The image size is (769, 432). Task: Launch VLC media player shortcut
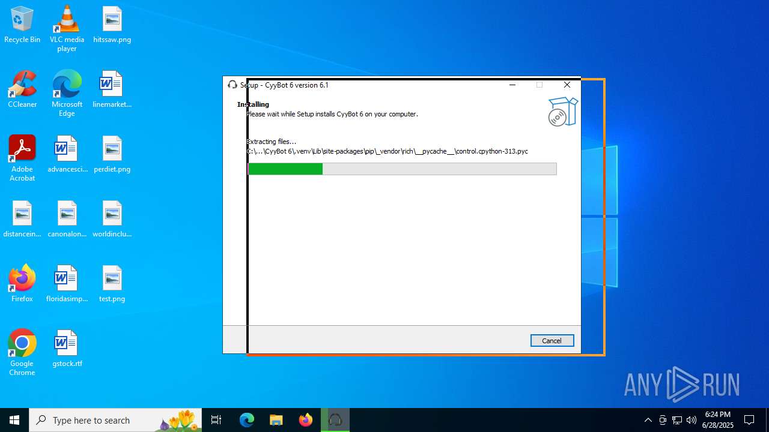pyautogui.click(x=67, y=28)
